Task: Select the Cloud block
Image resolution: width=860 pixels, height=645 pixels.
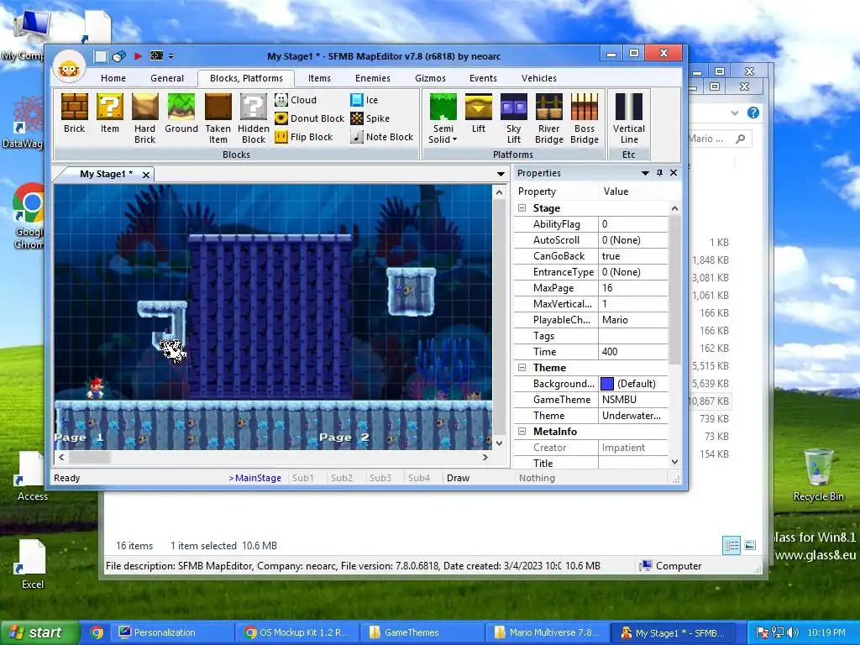Action: tap(296, 100)
